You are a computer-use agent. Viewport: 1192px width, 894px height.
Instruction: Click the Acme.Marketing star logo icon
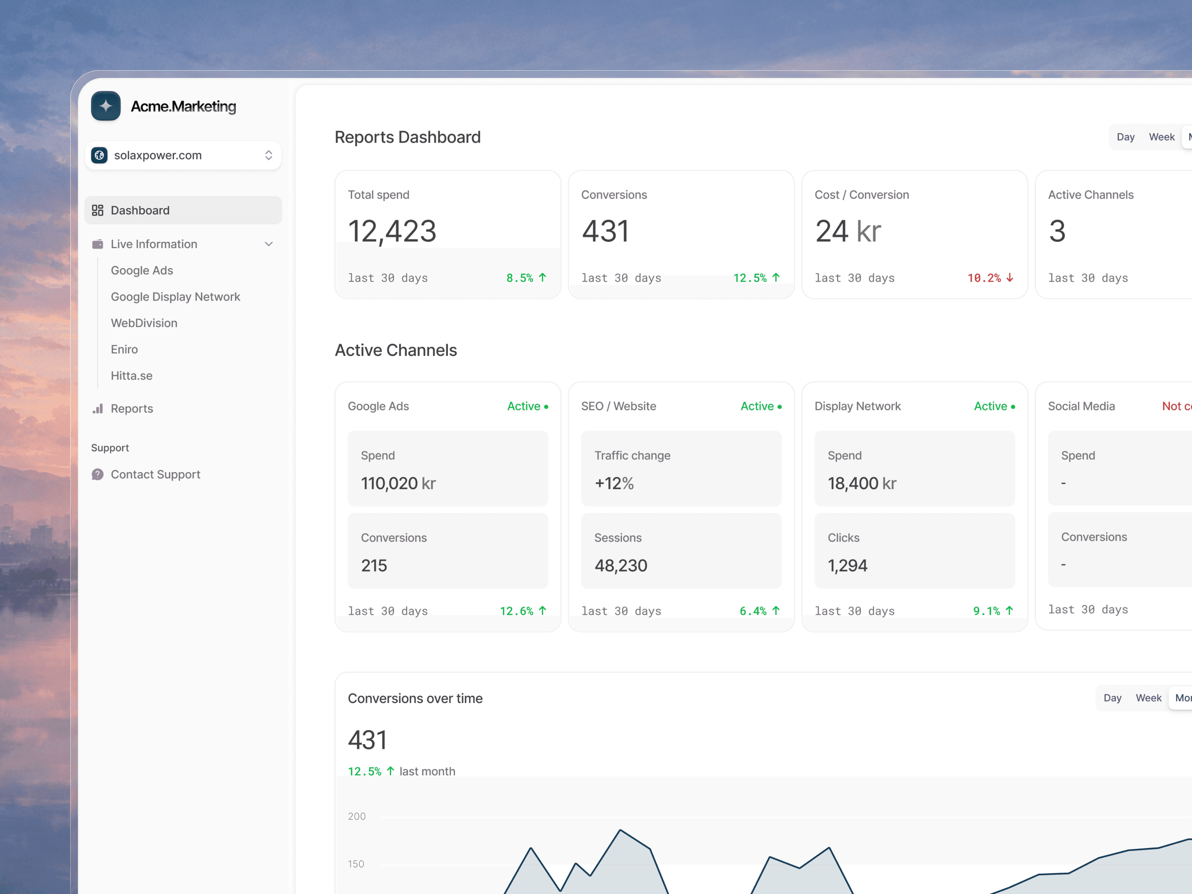click(x=106, y=106)
